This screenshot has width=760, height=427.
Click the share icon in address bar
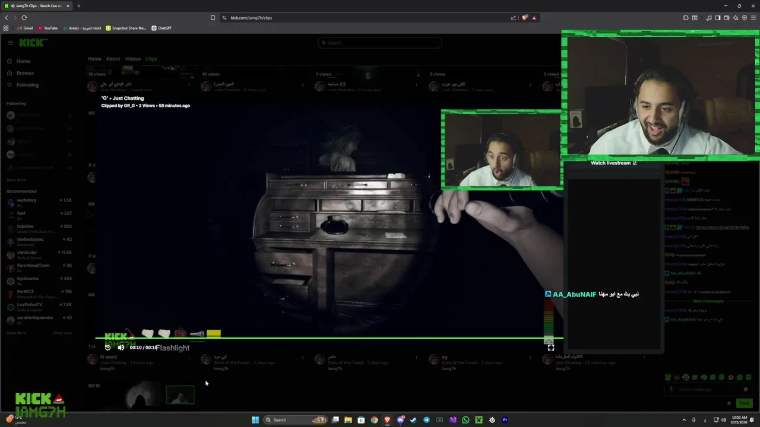[x=514, y=18]
